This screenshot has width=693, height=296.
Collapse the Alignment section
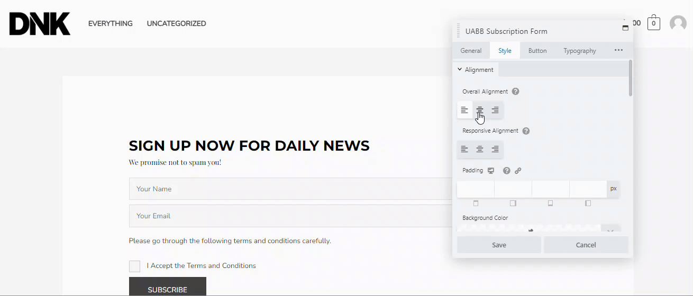click(x=475, y=70)
